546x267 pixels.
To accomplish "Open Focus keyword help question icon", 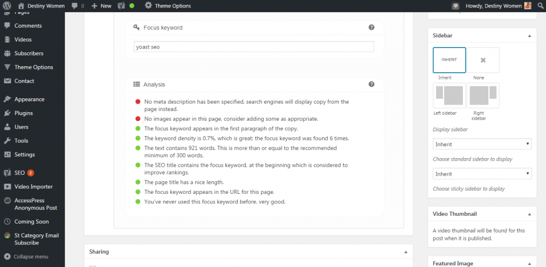I will coord(371,27).
